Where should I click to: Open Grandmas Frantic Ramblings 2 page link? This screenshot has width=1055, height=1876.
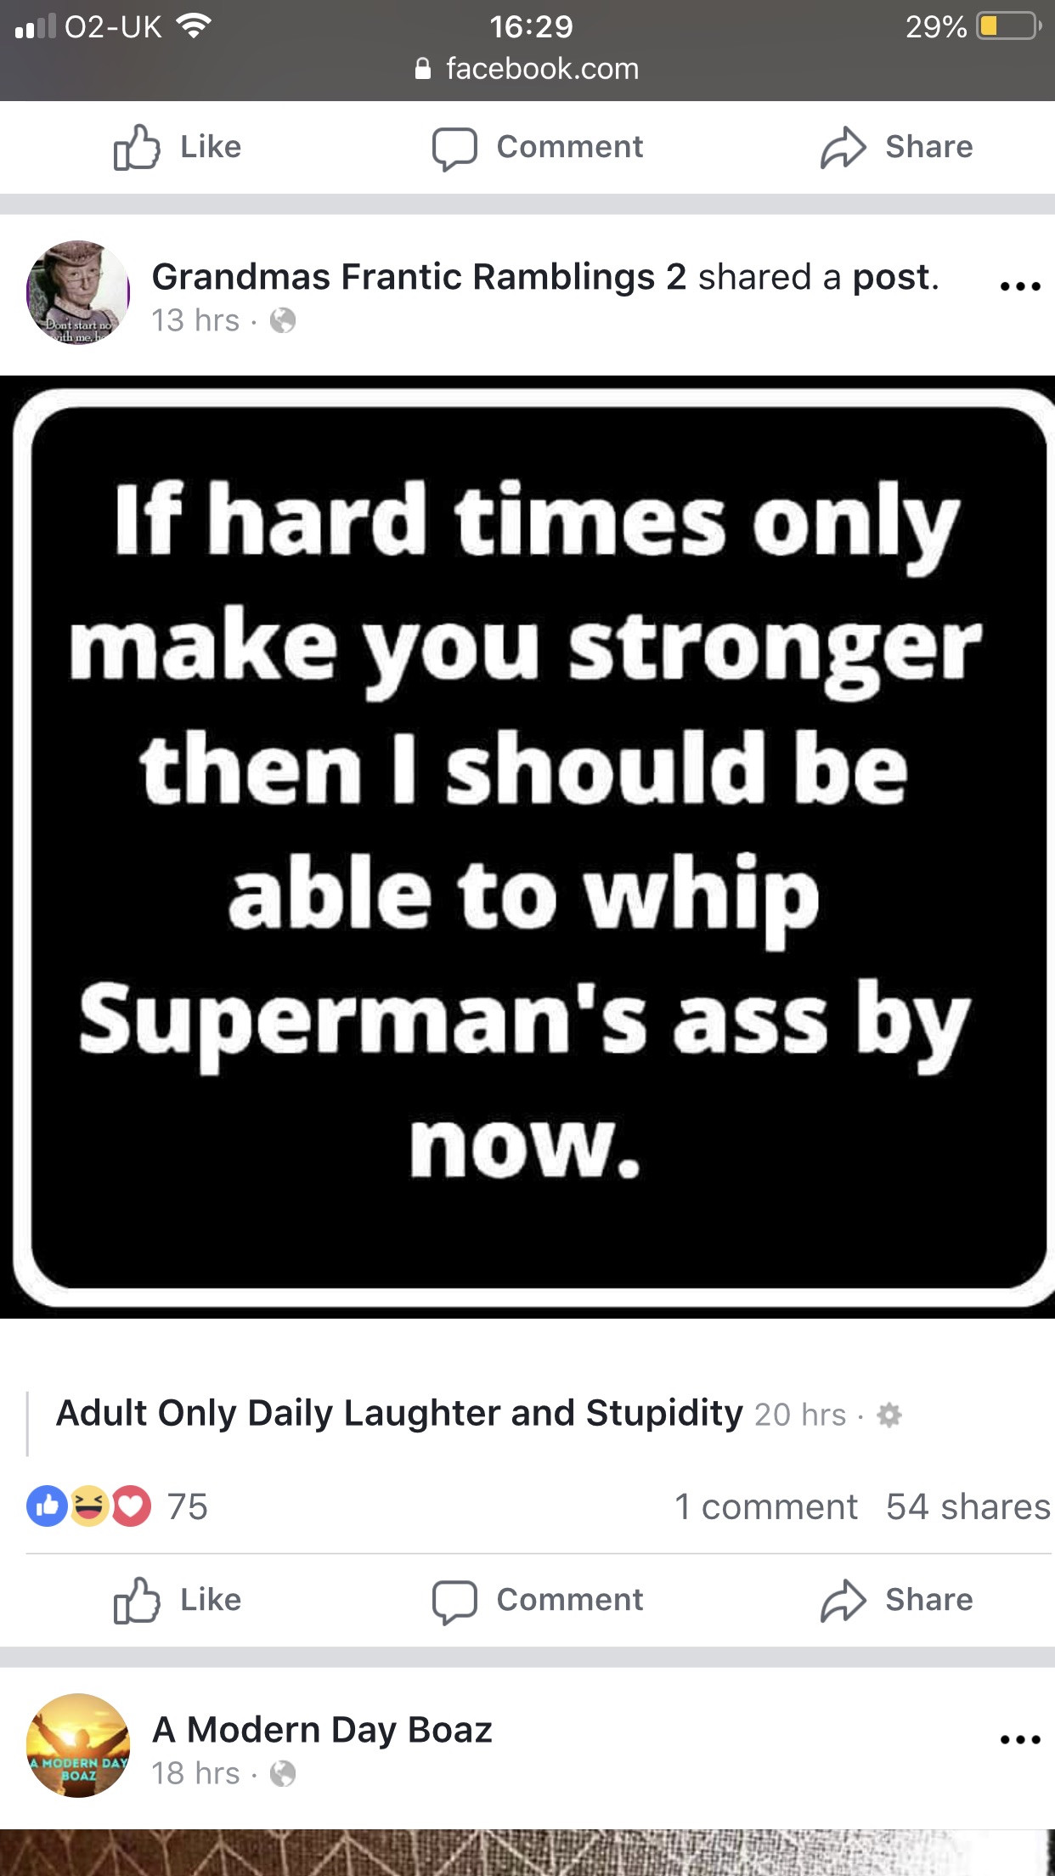click(419, 277)
